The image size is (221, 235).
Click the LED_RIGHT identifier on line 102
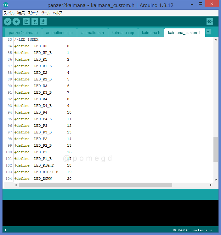[x=44, y=165]
